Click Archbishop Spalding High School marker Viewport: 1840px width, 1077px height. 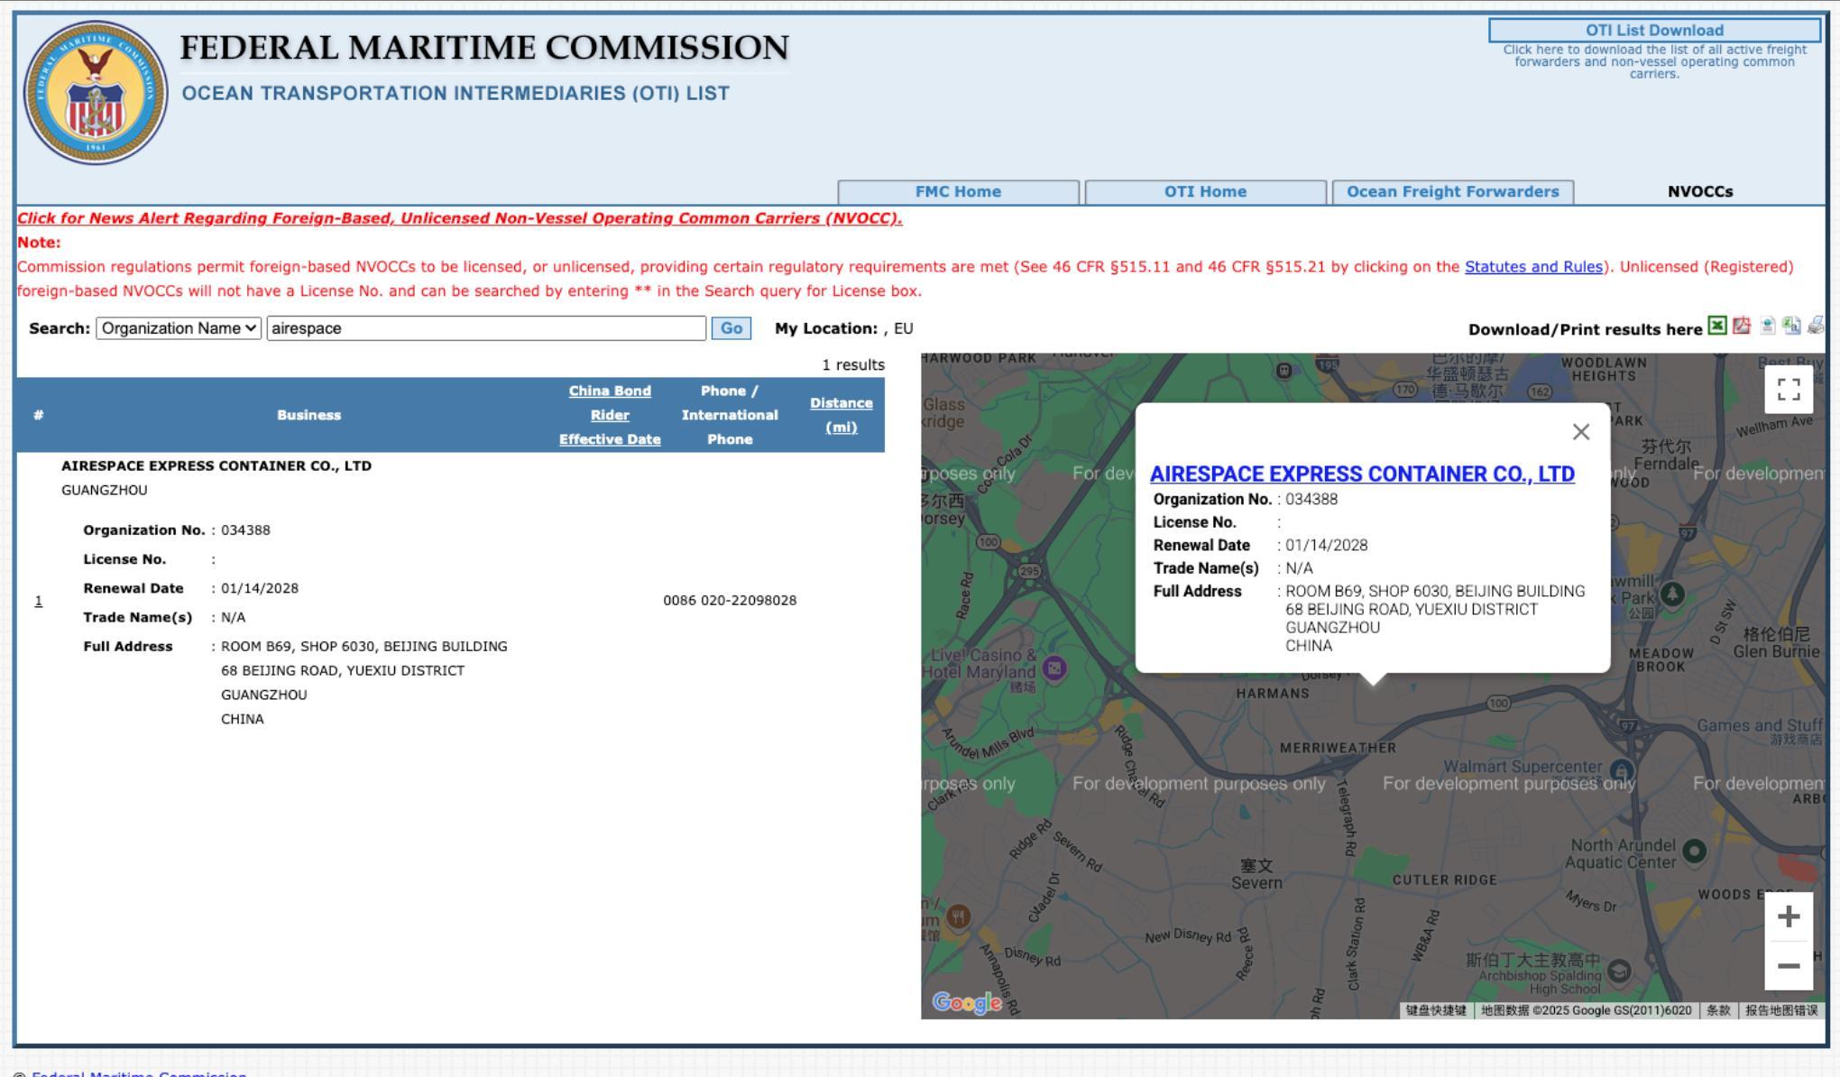[1619, 971]
